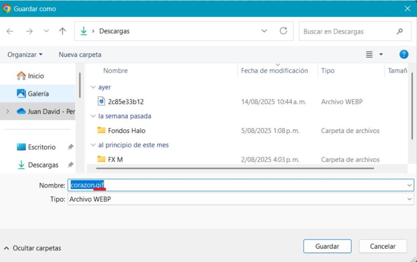This screenshot has height=262, width=417.
Task: Expand the address bar history dropdown
Action: pos(264,31)
